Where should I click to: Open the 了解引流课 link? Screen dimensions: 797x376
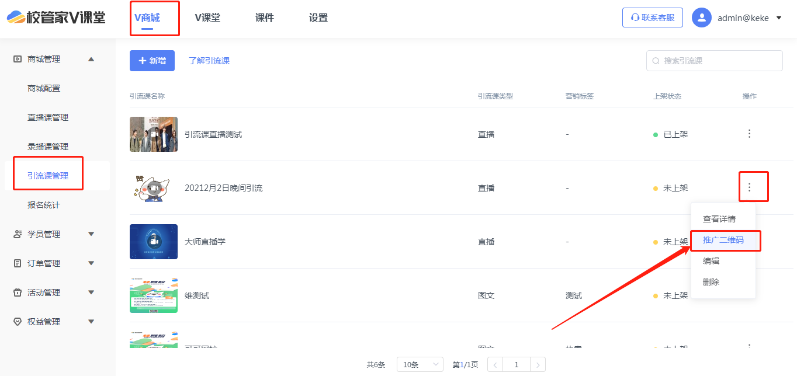tap(209, 61)
